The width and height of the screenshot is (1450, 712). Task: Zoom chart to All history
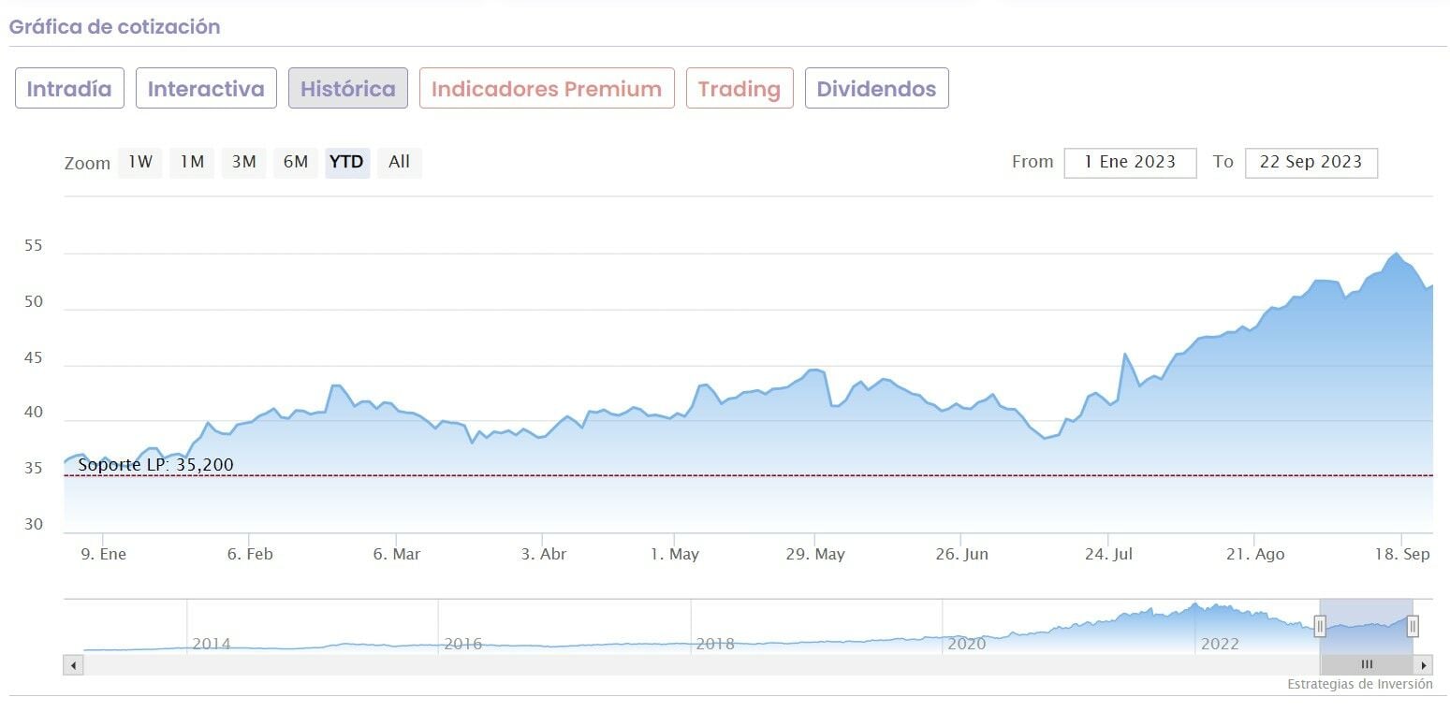coord(400,162)
